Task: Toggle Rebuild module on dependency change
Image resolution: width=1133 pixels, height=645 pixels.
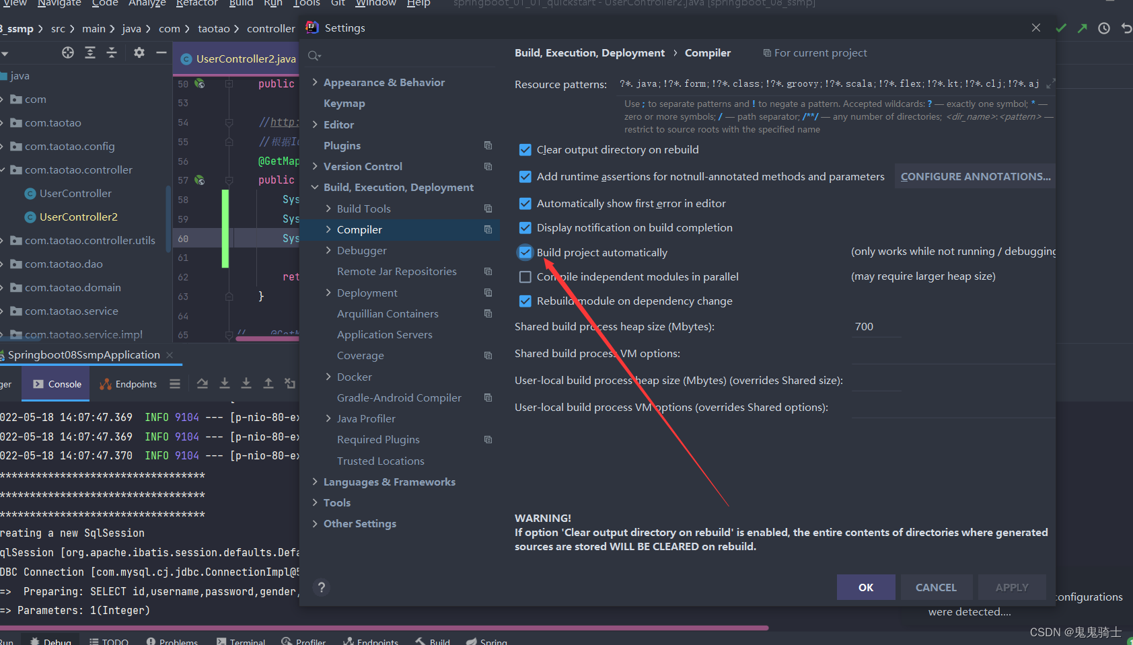Action: pos(525,301)
